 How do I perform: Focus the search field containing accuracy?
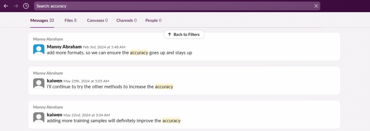coord(177,6)
